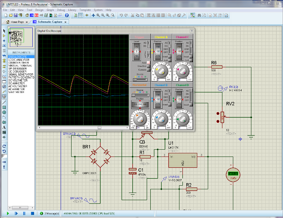Click the Channel A AC/DC/GND/OFF coupling slider
The width and height of the screenshot is (283, 218).
point(170,48)
